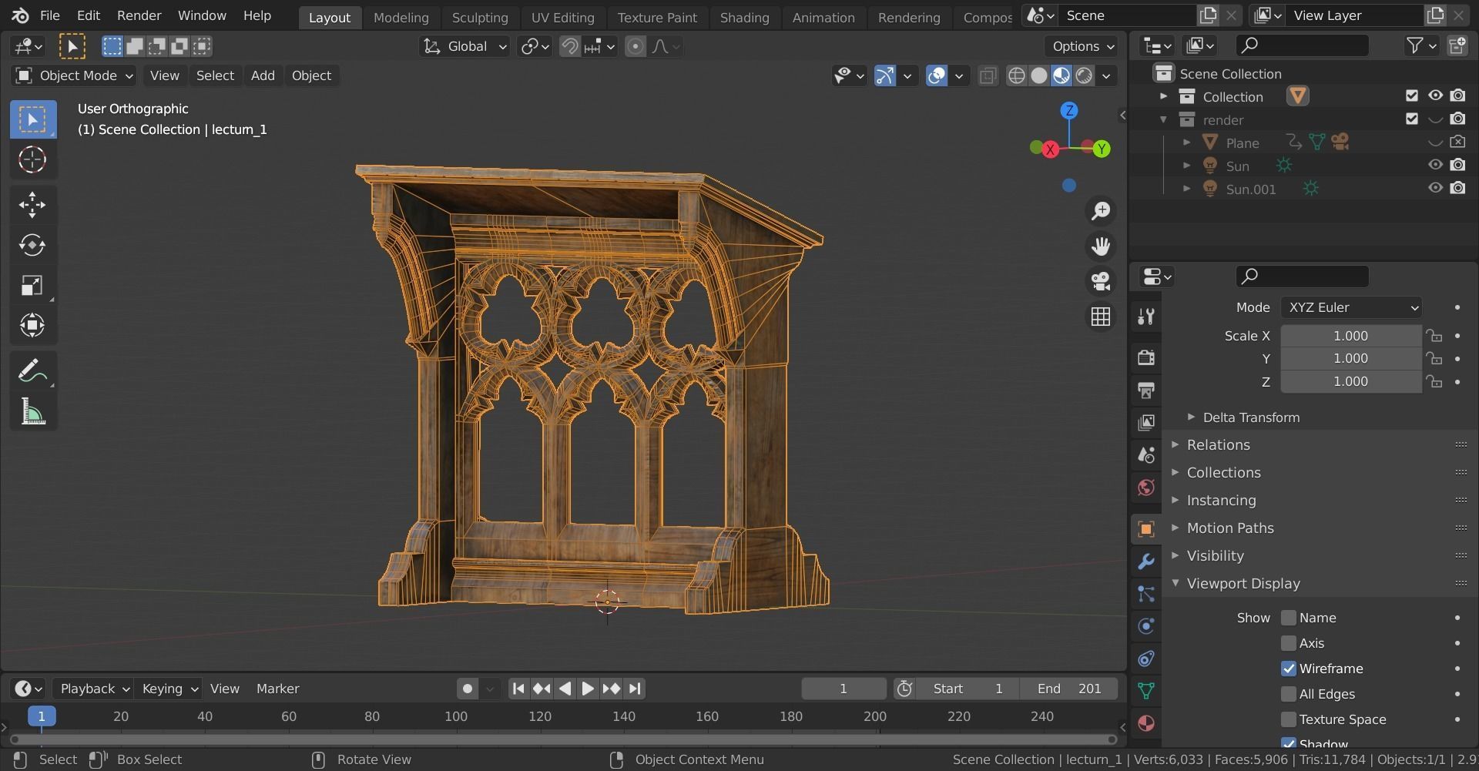Open the Render menu
The height and width of the screenshot is (771, 1479).
click(139, 15)
